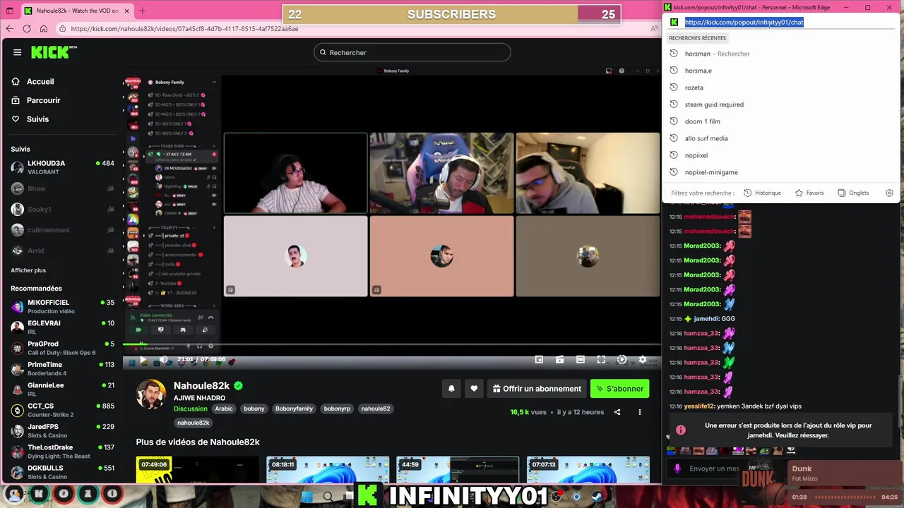Click the green S'abonner button
Viewport: 904px width, 508px height.
[619, 389]
